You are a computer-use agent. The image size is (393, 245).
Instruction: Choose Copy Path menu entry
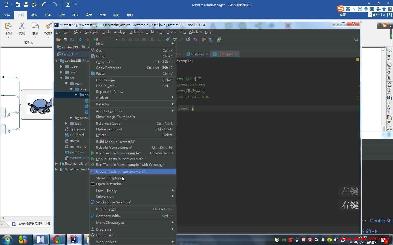click(x=133, y=62)
